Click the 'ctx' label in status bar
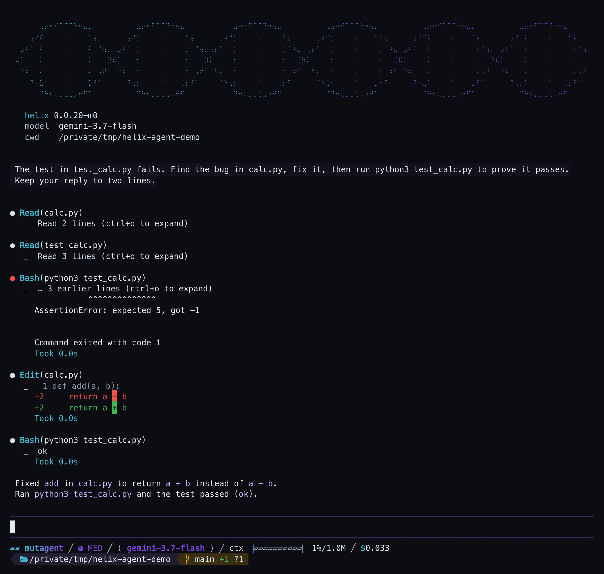Viewport: 604px width, 574px height. click(x=236, y=548)
